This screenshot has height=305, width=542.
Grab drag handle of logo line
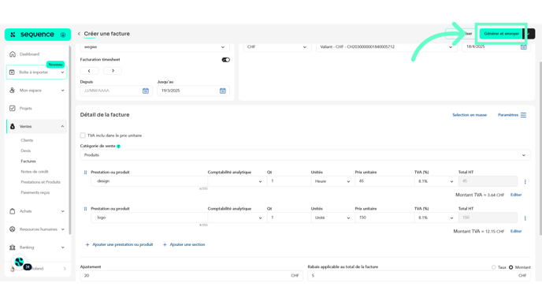click(x=85, y=209)
